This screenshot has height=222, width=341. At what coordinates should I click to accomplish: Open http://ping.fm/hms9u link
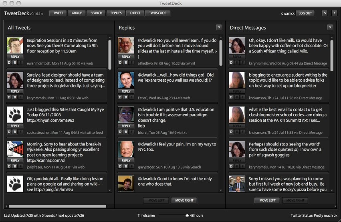tap(54, 190)
